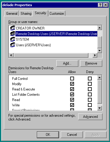Screen dimensions: 110x142
Task: Click the SYSTEM group icon
Action: tap(13, 39)
